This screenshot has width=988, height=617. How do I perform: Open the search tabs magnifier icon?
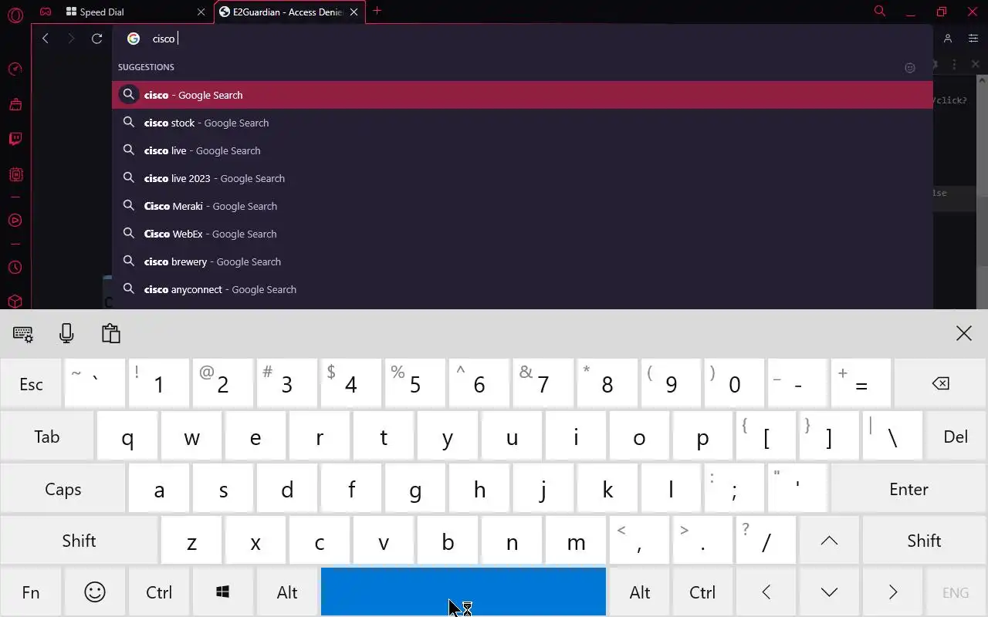click(880, 12)
